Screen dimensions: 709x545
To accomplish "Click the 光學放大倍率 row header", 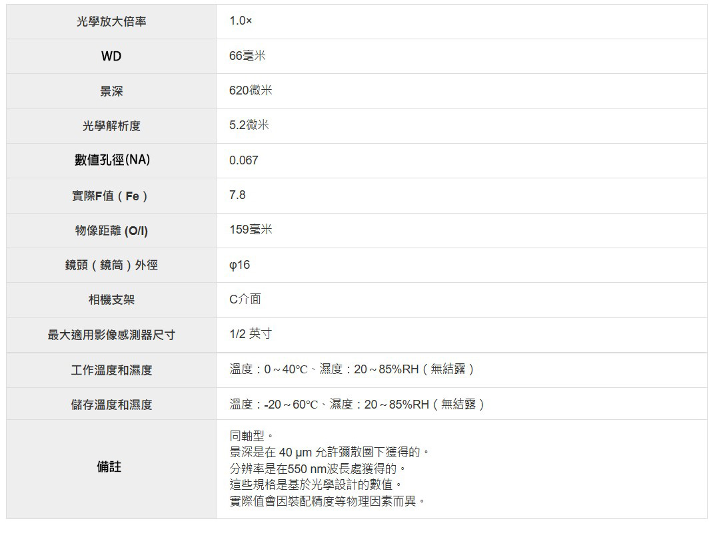I will (x=111, y=21).
